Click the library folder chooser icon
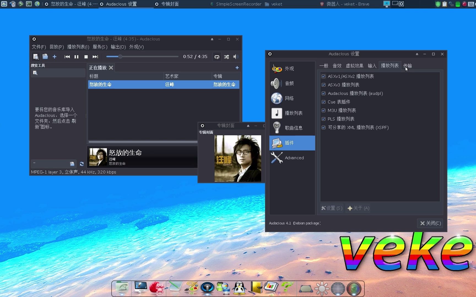476x297 pixels. [72, 164]
